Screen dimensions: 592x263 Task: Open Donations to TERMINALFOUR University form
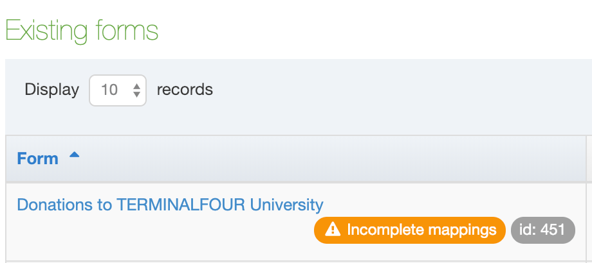[170, 205]
